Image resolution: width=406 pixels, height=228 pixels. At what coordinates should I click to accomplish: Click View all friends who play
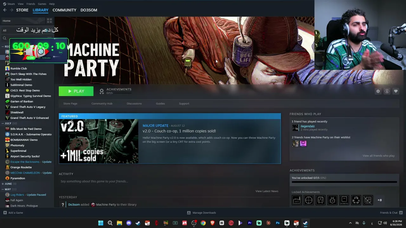[x=378, y=156]
